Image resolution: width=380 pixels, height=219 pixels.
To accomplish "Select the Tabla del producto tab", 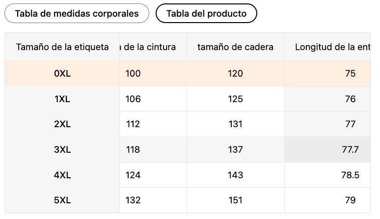I will [206, 13].
